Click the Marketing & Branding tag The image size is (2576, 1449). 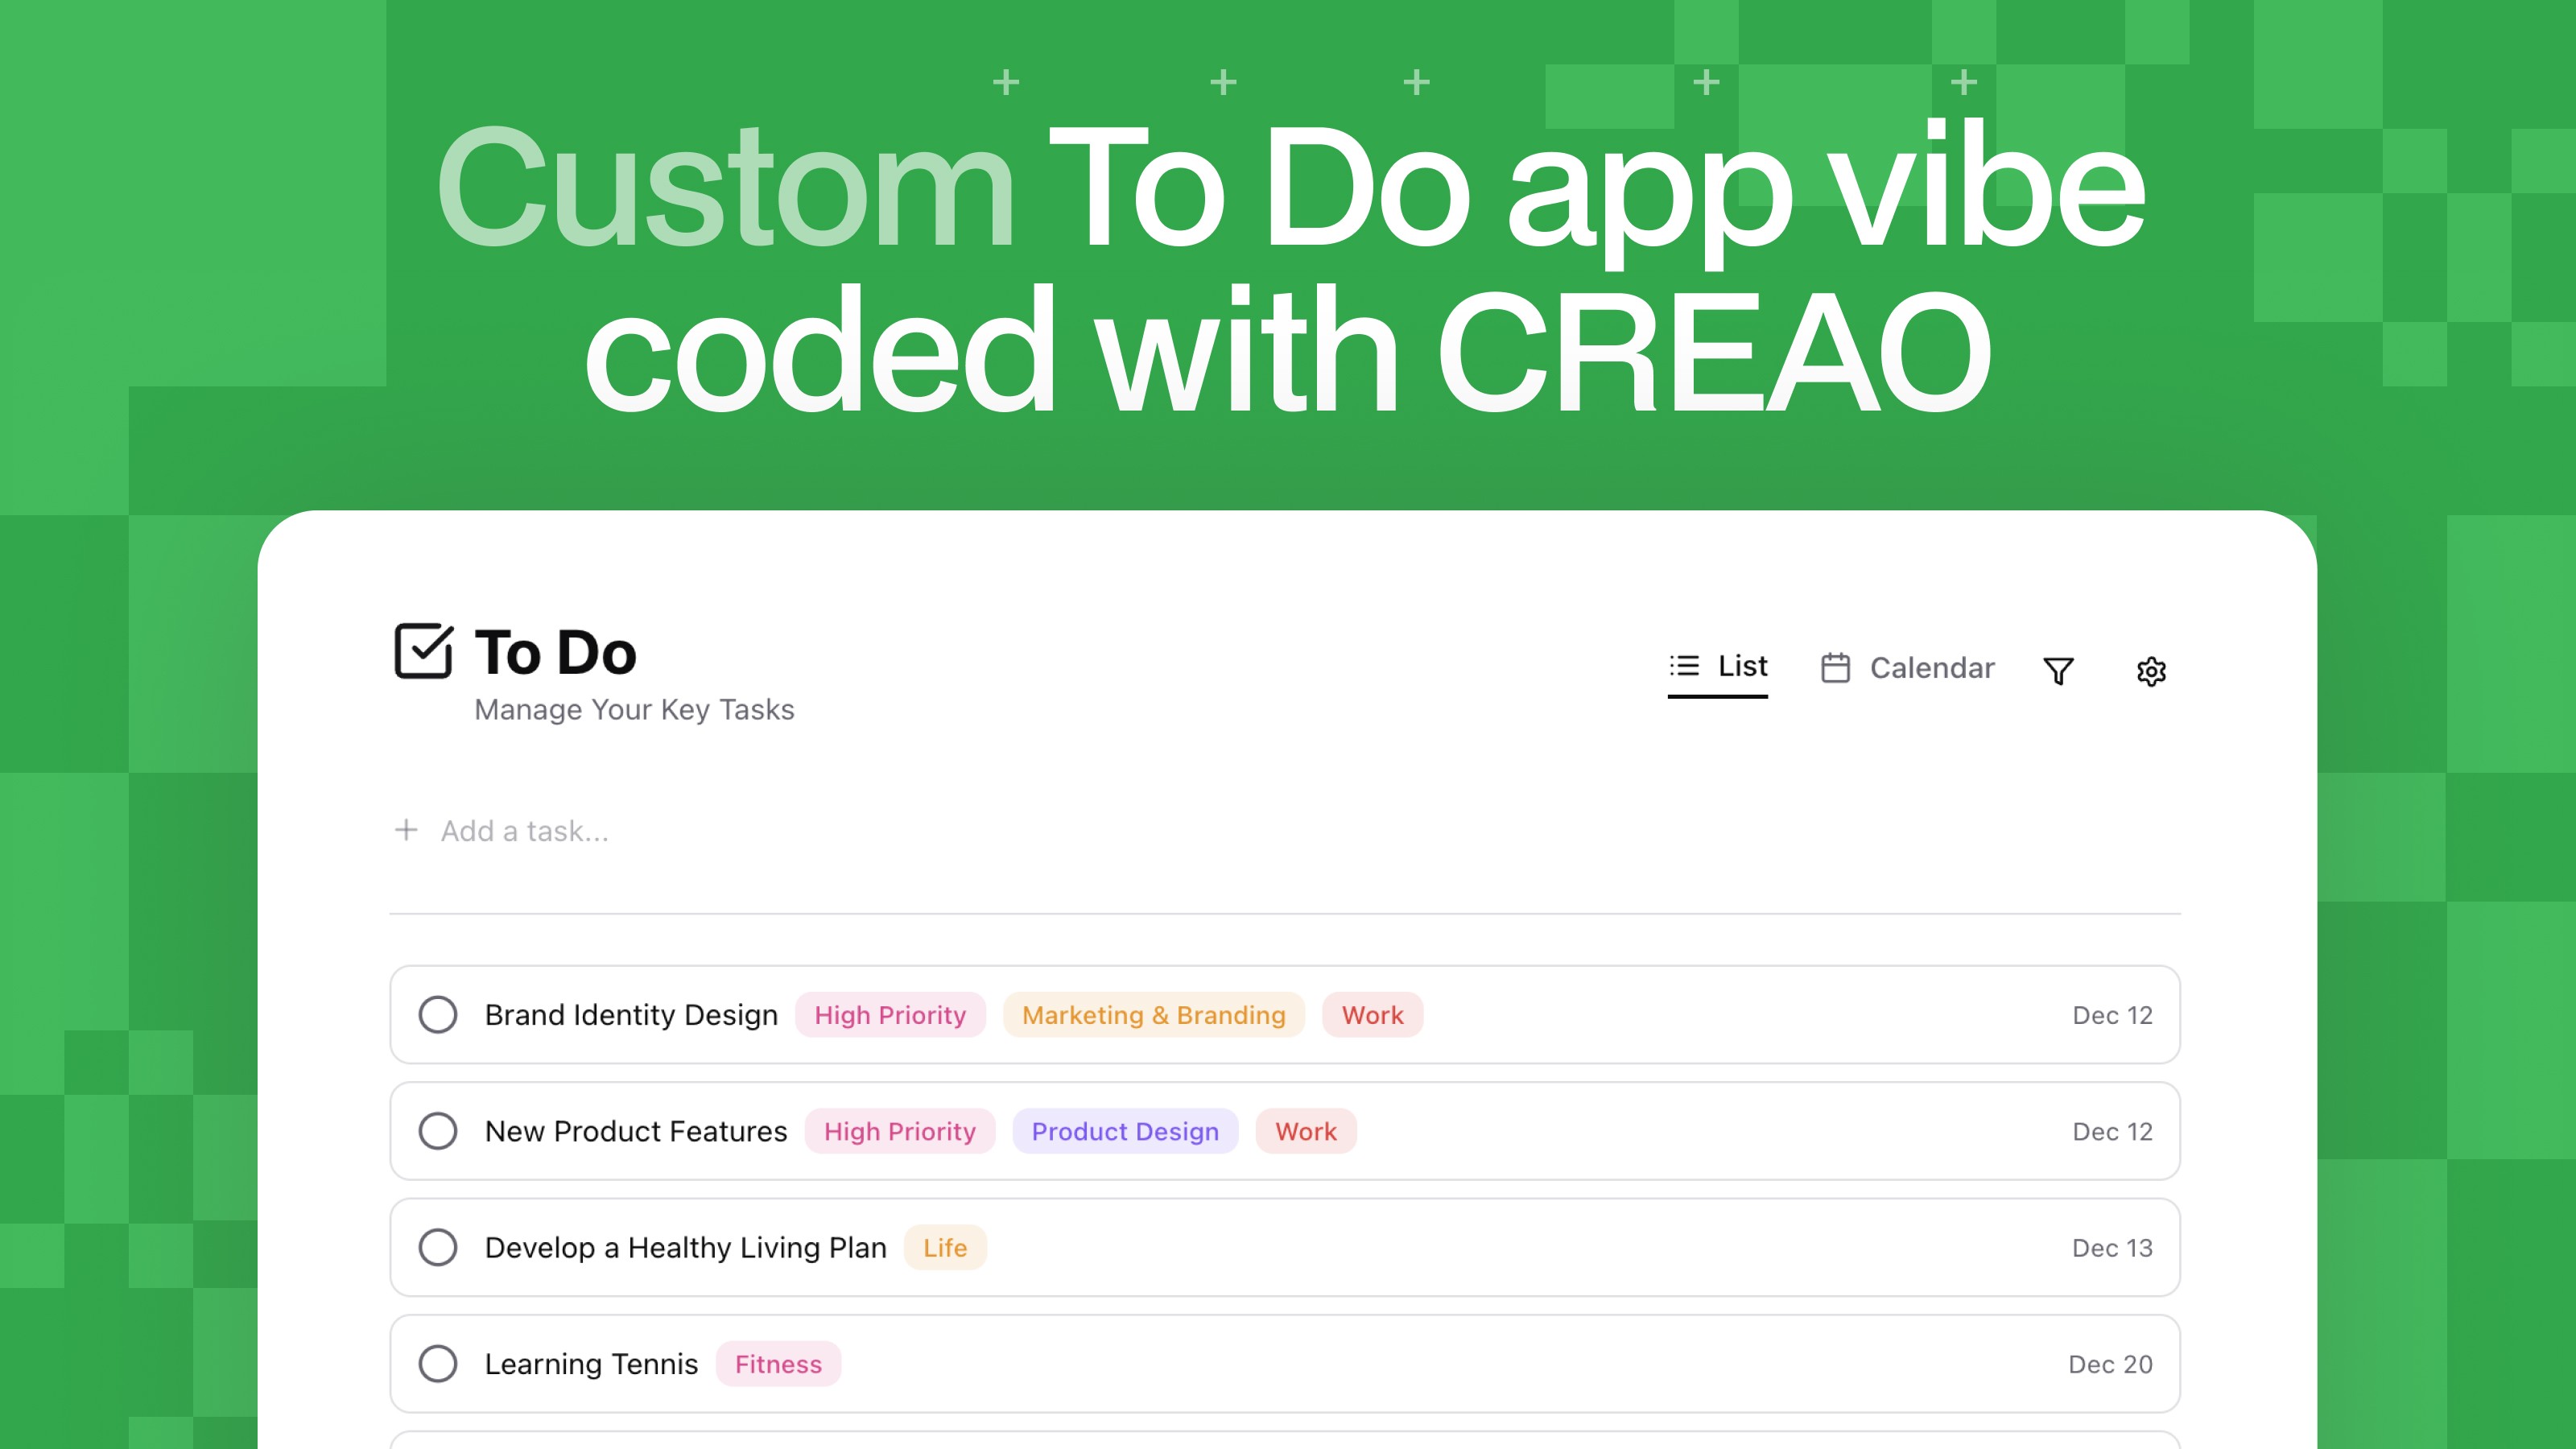[1153, 1015]
